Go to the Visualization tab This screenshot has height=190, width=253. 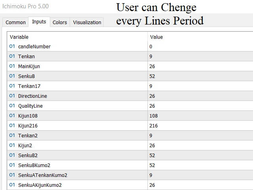tap(87, 23)
